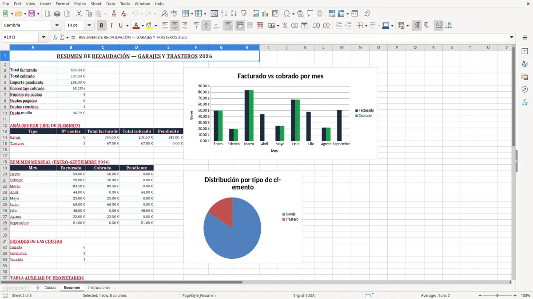Click the Format as Date icon
The image size is (533, 299).
click(304, 26)
